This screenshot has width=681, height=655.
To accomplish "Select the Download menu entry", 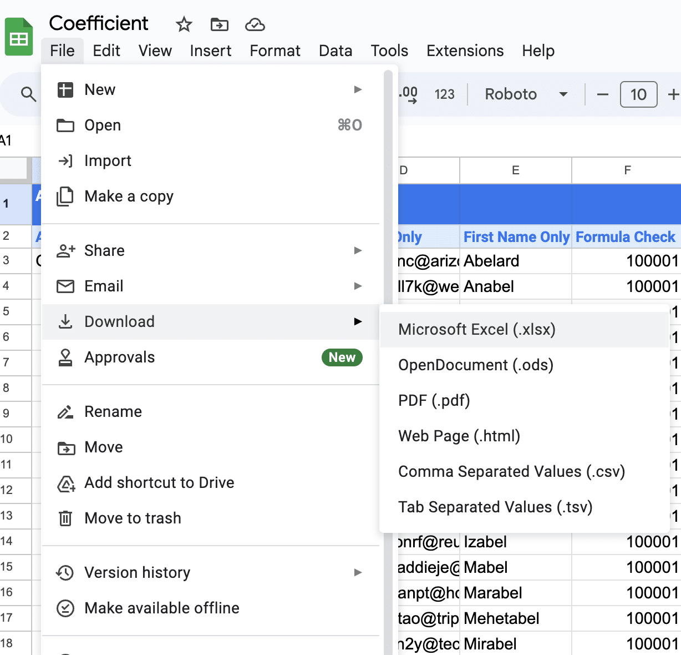I will click(x=211, y=321).
